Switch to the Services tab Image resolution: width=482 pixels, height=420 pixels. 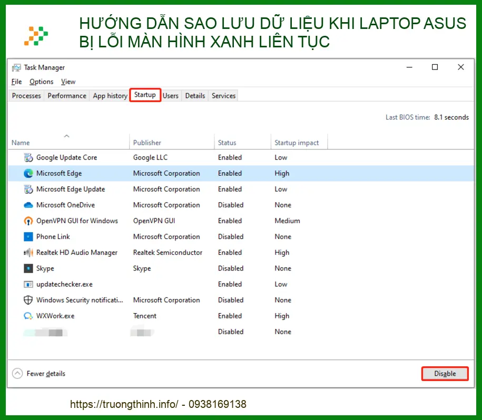(x=223, y=96)
